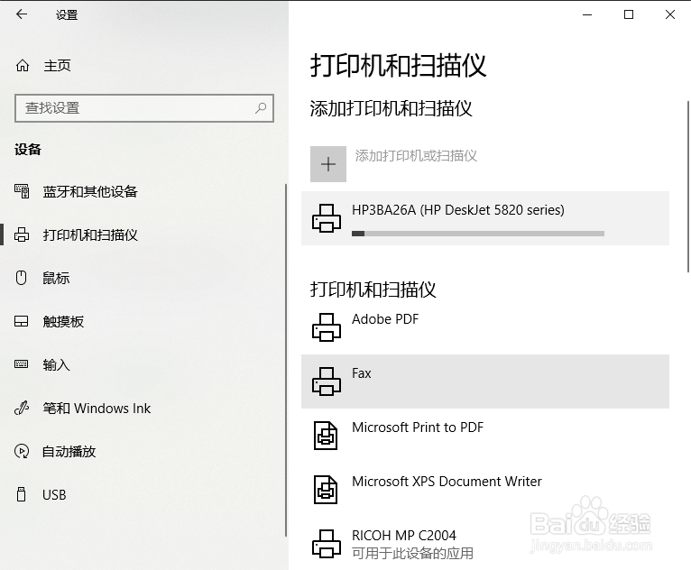Open 触摸板 settings
The image size is (691, 570).
(63, 322)
